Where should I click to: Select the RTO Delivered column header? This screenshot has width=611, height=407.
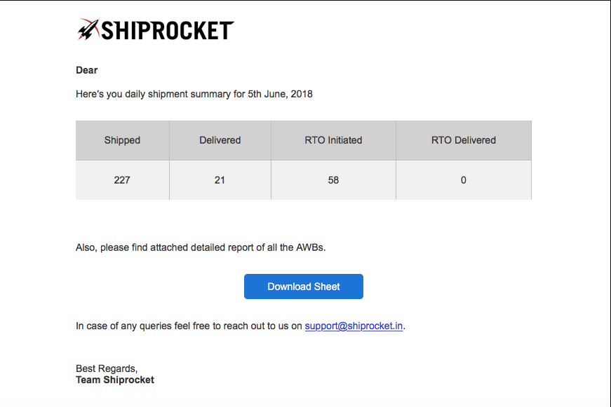coord(464,140)
